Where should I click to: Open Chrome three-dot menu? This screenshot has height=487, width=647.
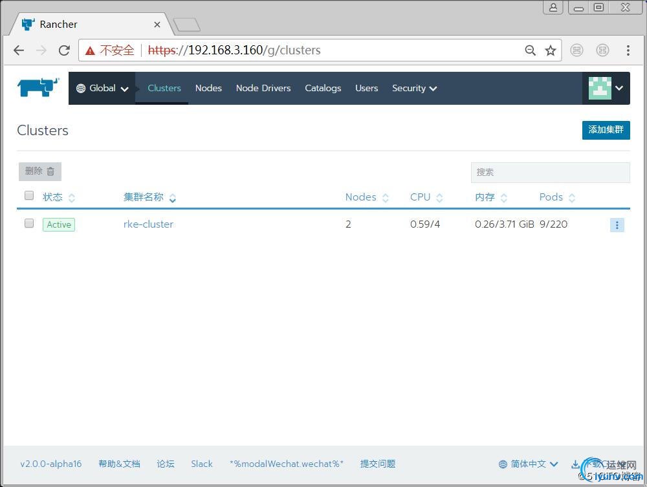tap(628, 50)
